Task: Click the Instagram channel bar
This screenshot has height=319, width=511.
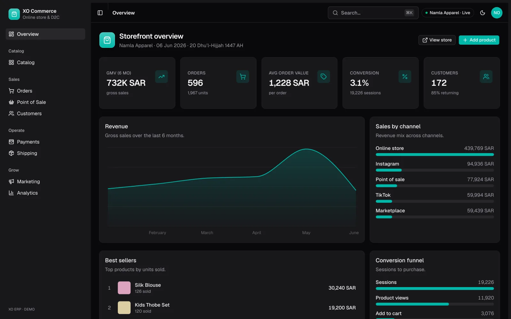Action: pyautogui.click(x=435, y=170)
